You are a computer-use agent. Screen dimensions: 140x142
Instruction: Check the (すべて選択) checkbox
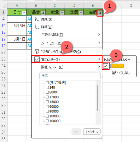pyautogui.click(x=47, y=83)
